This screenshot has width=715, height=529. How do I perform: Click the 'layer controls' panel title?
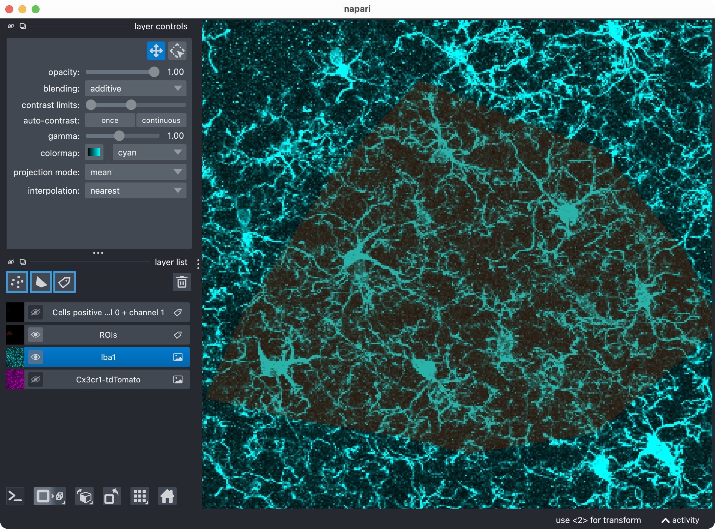click(161, 26)
